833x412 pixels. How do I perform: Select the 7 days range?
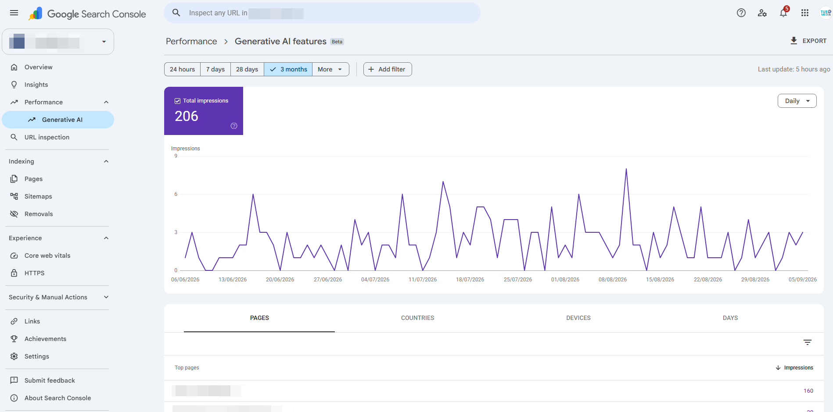click(x=215, y=69)
